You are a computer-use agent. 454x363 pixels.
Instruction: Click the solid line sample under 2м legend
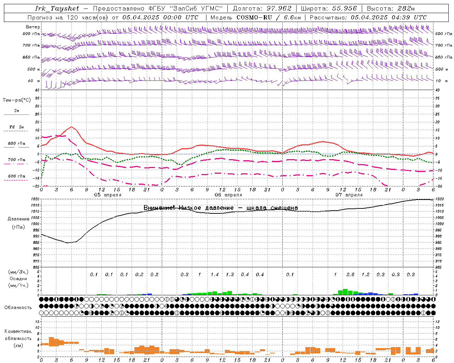(16, 115)
